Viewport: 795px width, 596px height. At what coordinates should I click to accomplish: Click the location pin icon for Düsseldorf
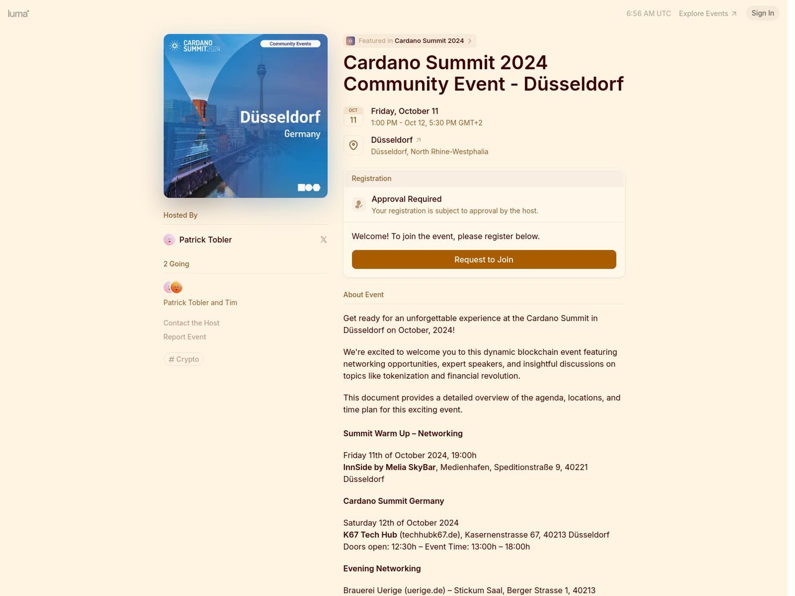click(354, 145)
